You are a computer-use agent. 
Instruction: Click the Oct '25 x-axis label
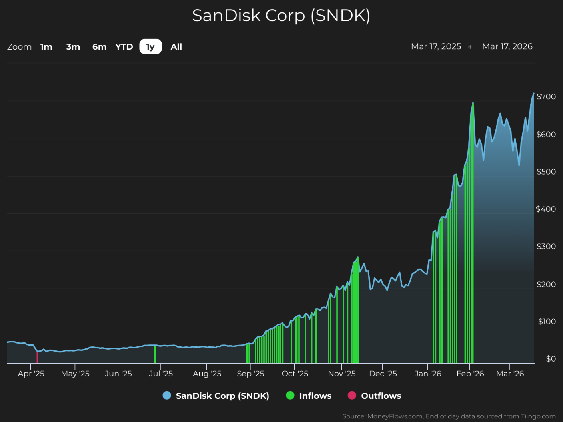click(295, 374)
